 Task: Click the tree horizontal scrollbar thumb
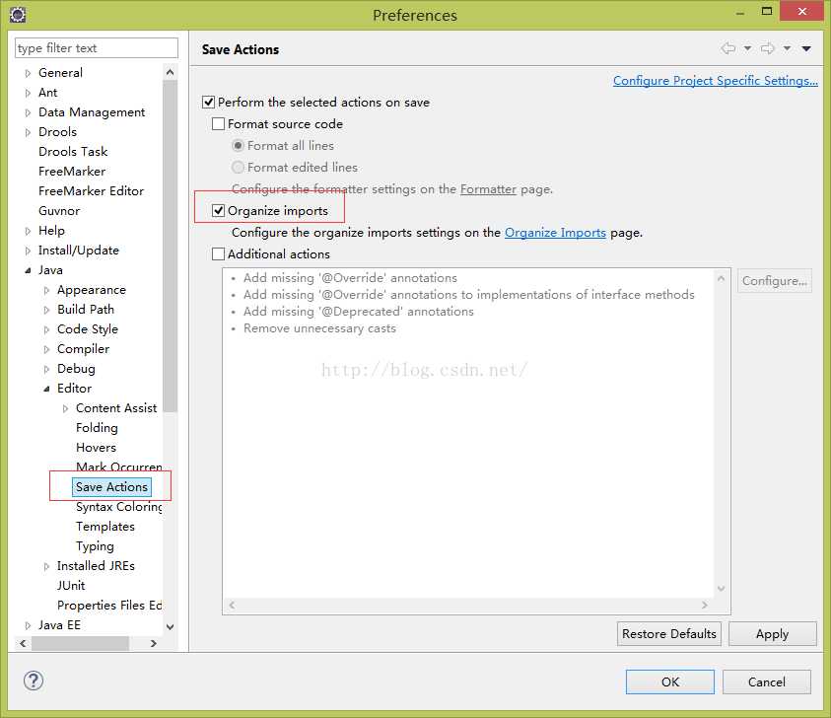80,643
